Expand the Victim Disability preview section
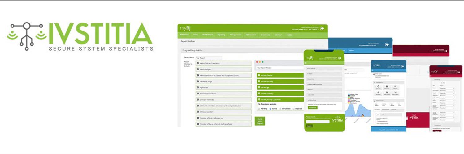This screenshot has width=464, height=154. [x=280, y=94]
